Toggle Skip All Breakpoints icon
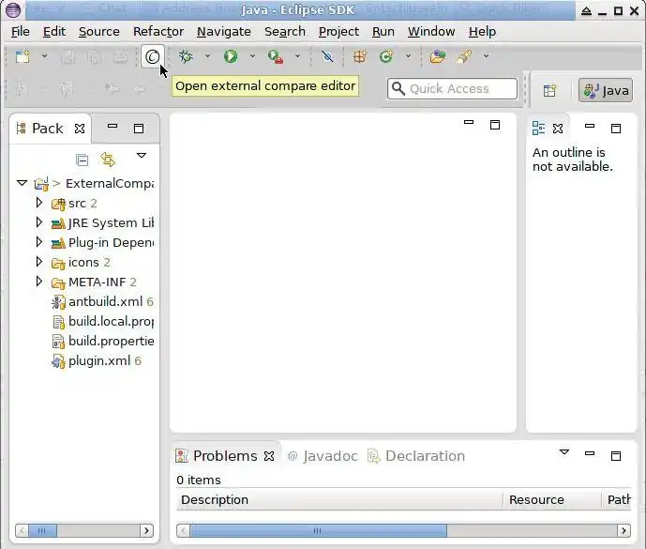Viewport: 646px width, 549px height. point(327,56)
